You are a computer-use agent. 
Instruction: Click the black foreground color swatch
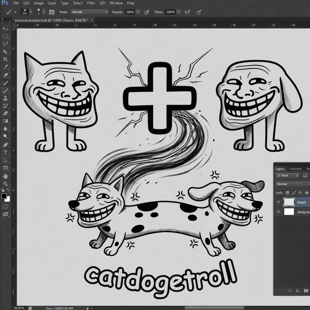click(4, 196)
